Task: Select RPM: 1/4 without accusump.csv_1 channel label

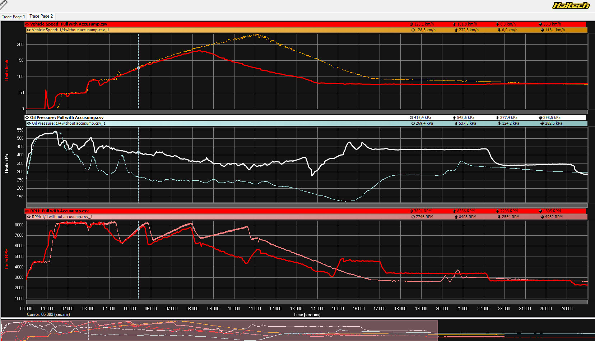Action: click(62, 217)
